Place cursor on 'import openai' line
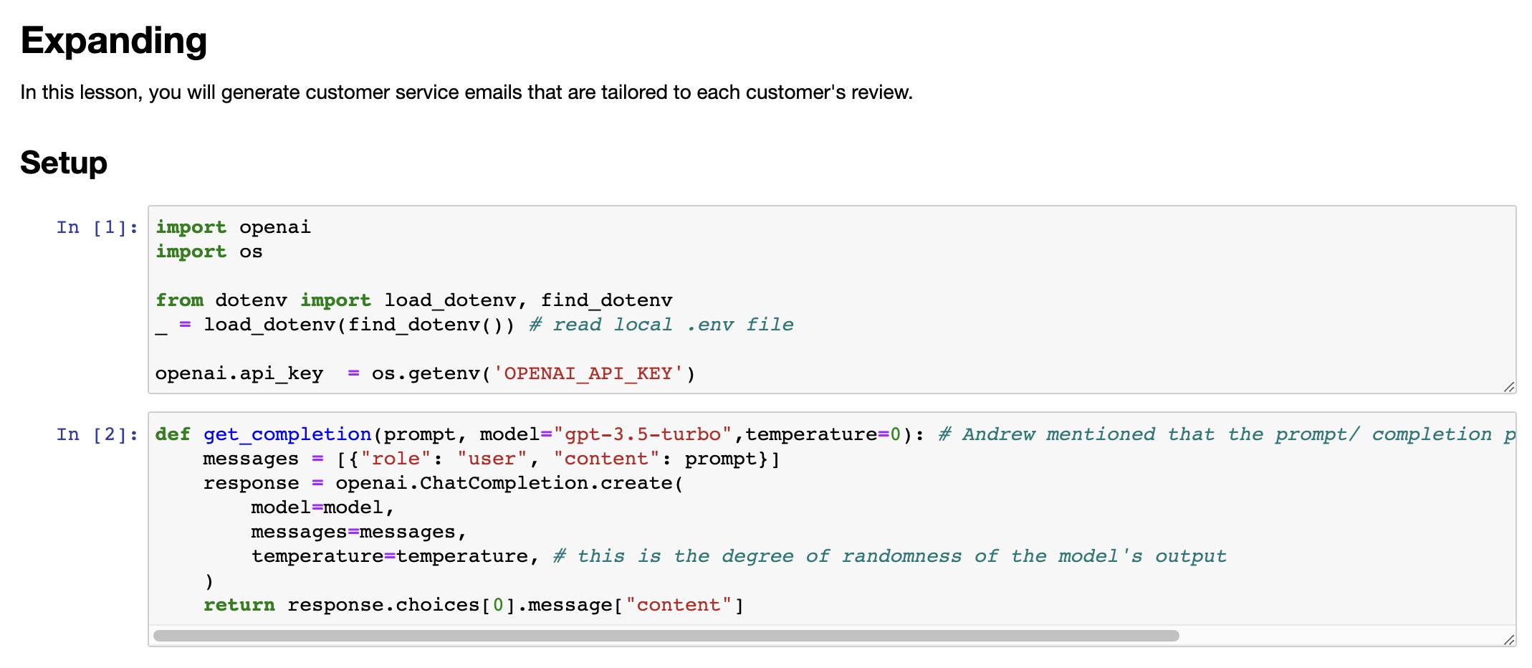1532x668 pixels. click(x=233, y=227)
